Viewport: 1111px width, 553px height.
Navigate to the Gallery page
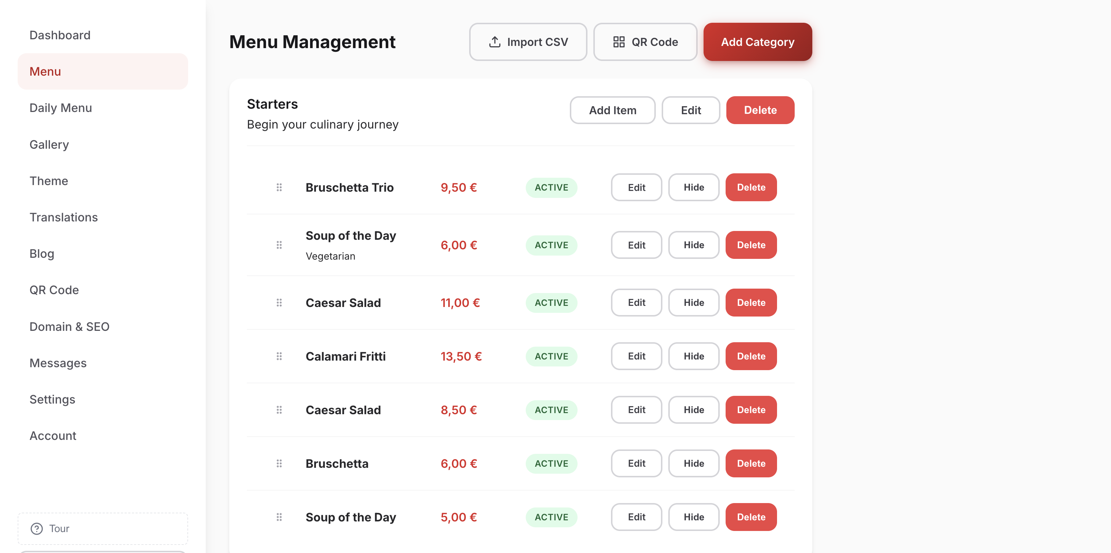pos(49,144)
